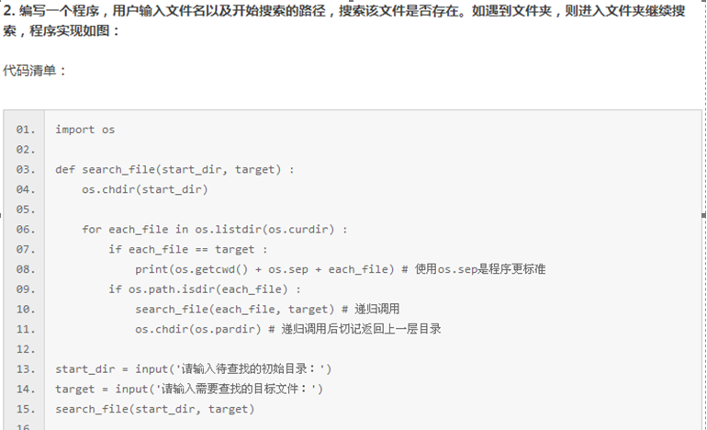Click the "start_dir = input" line
This screenshot has height=430, width=707.
coord(193,369)
